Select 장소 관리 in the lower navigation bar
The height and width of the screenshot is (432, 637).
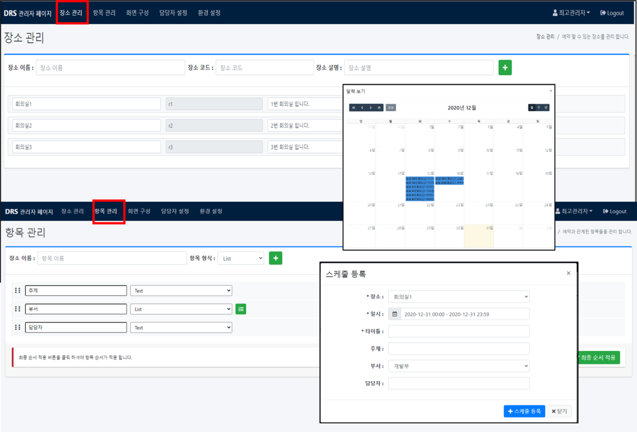[x=73, y=211]
